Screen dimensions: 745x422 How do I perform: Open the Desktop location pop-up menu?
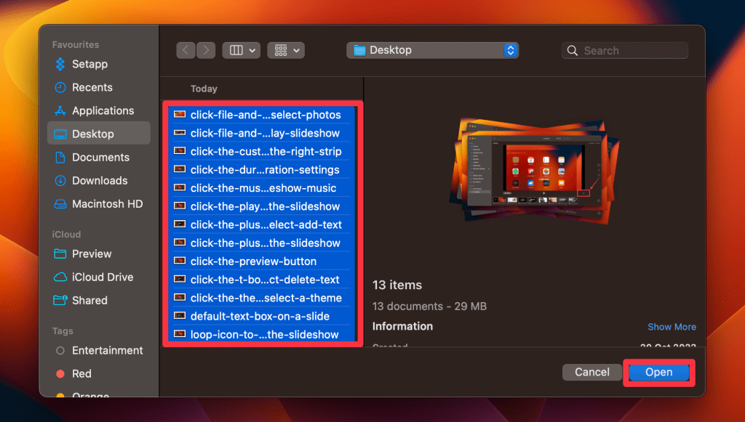tap(432, 50)
